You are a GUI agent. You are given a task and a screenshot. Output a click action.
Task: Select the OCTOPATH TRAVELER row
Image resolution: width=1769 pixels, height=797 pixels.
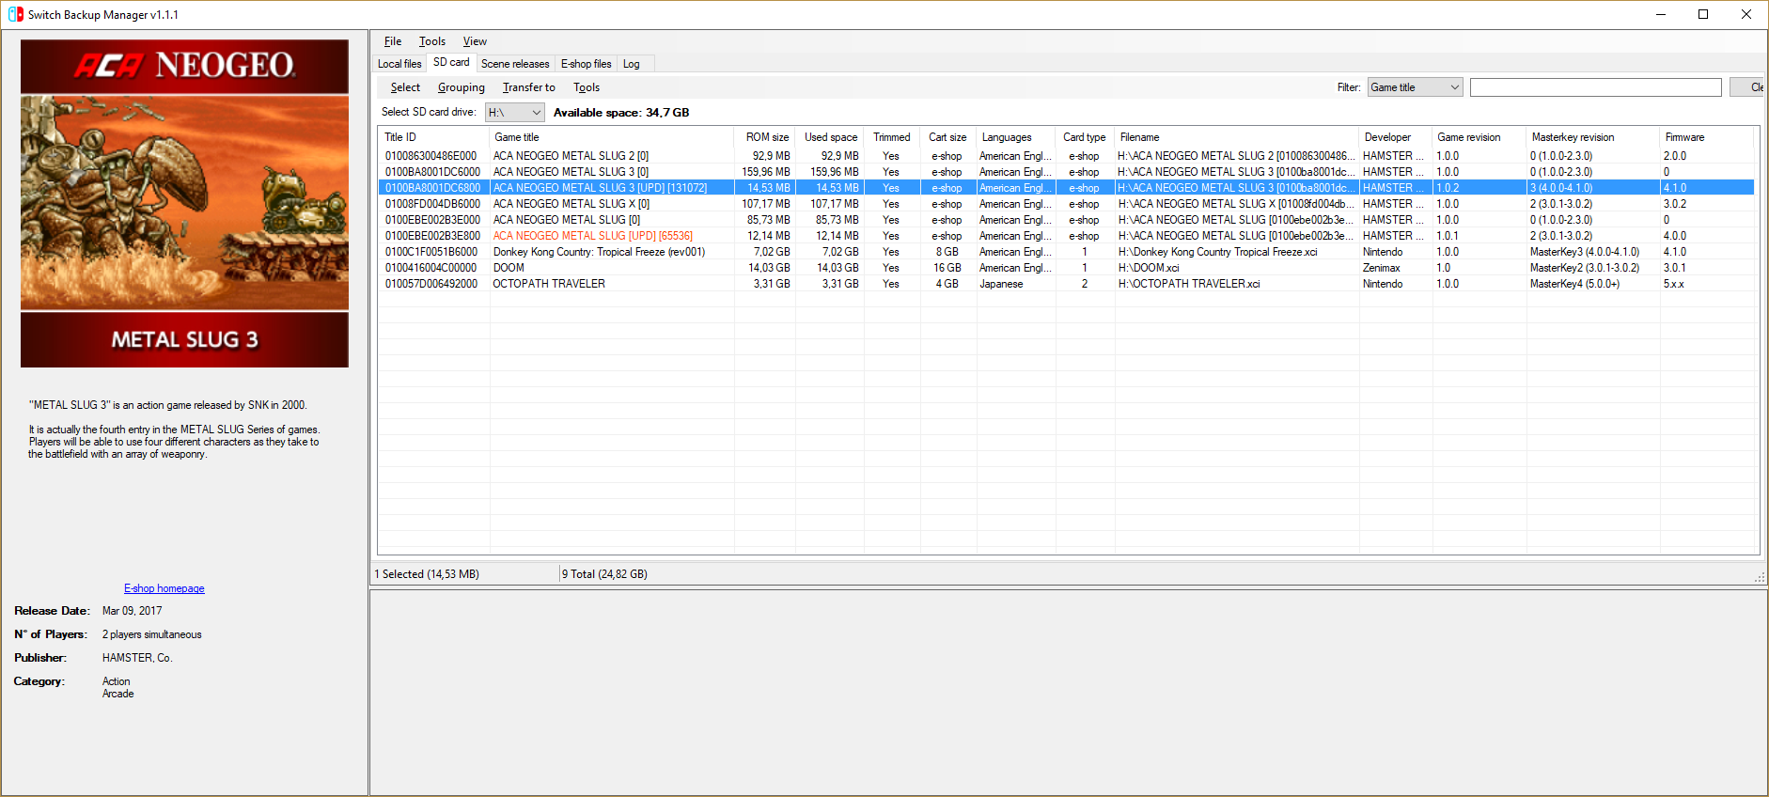tap(1066, 284)
